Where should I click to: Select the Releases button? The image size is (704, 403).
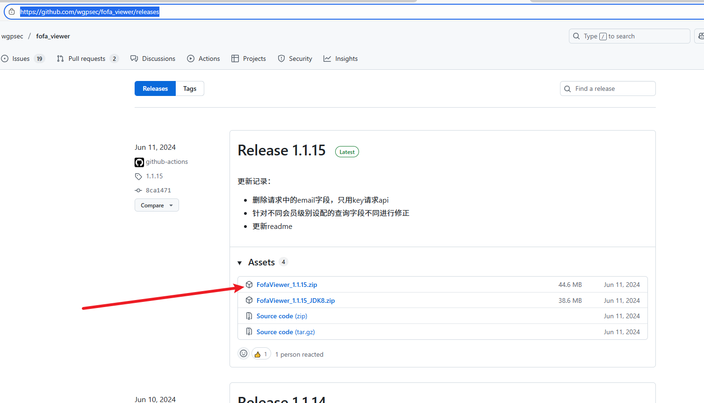[x=155, y=88]
